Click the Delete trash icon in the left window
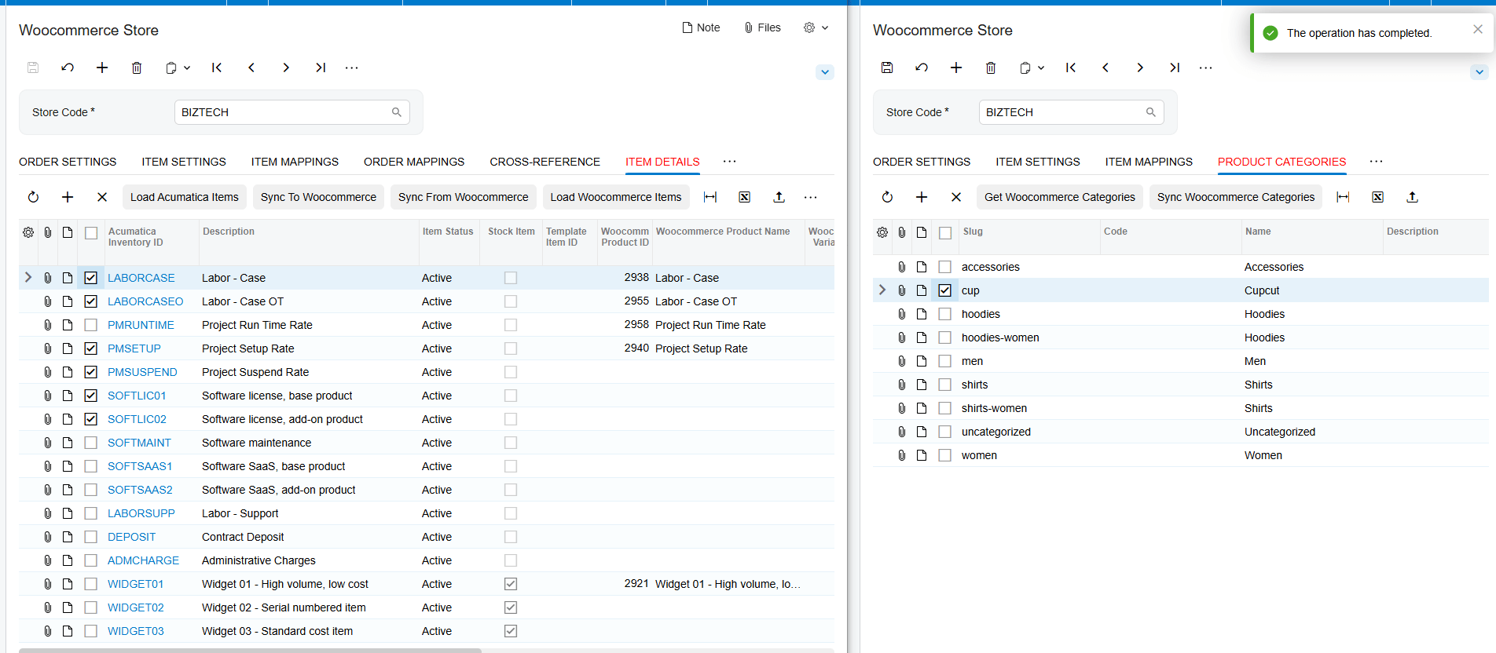The width and height of the screenshot is (1496, 653). [137, 67]
